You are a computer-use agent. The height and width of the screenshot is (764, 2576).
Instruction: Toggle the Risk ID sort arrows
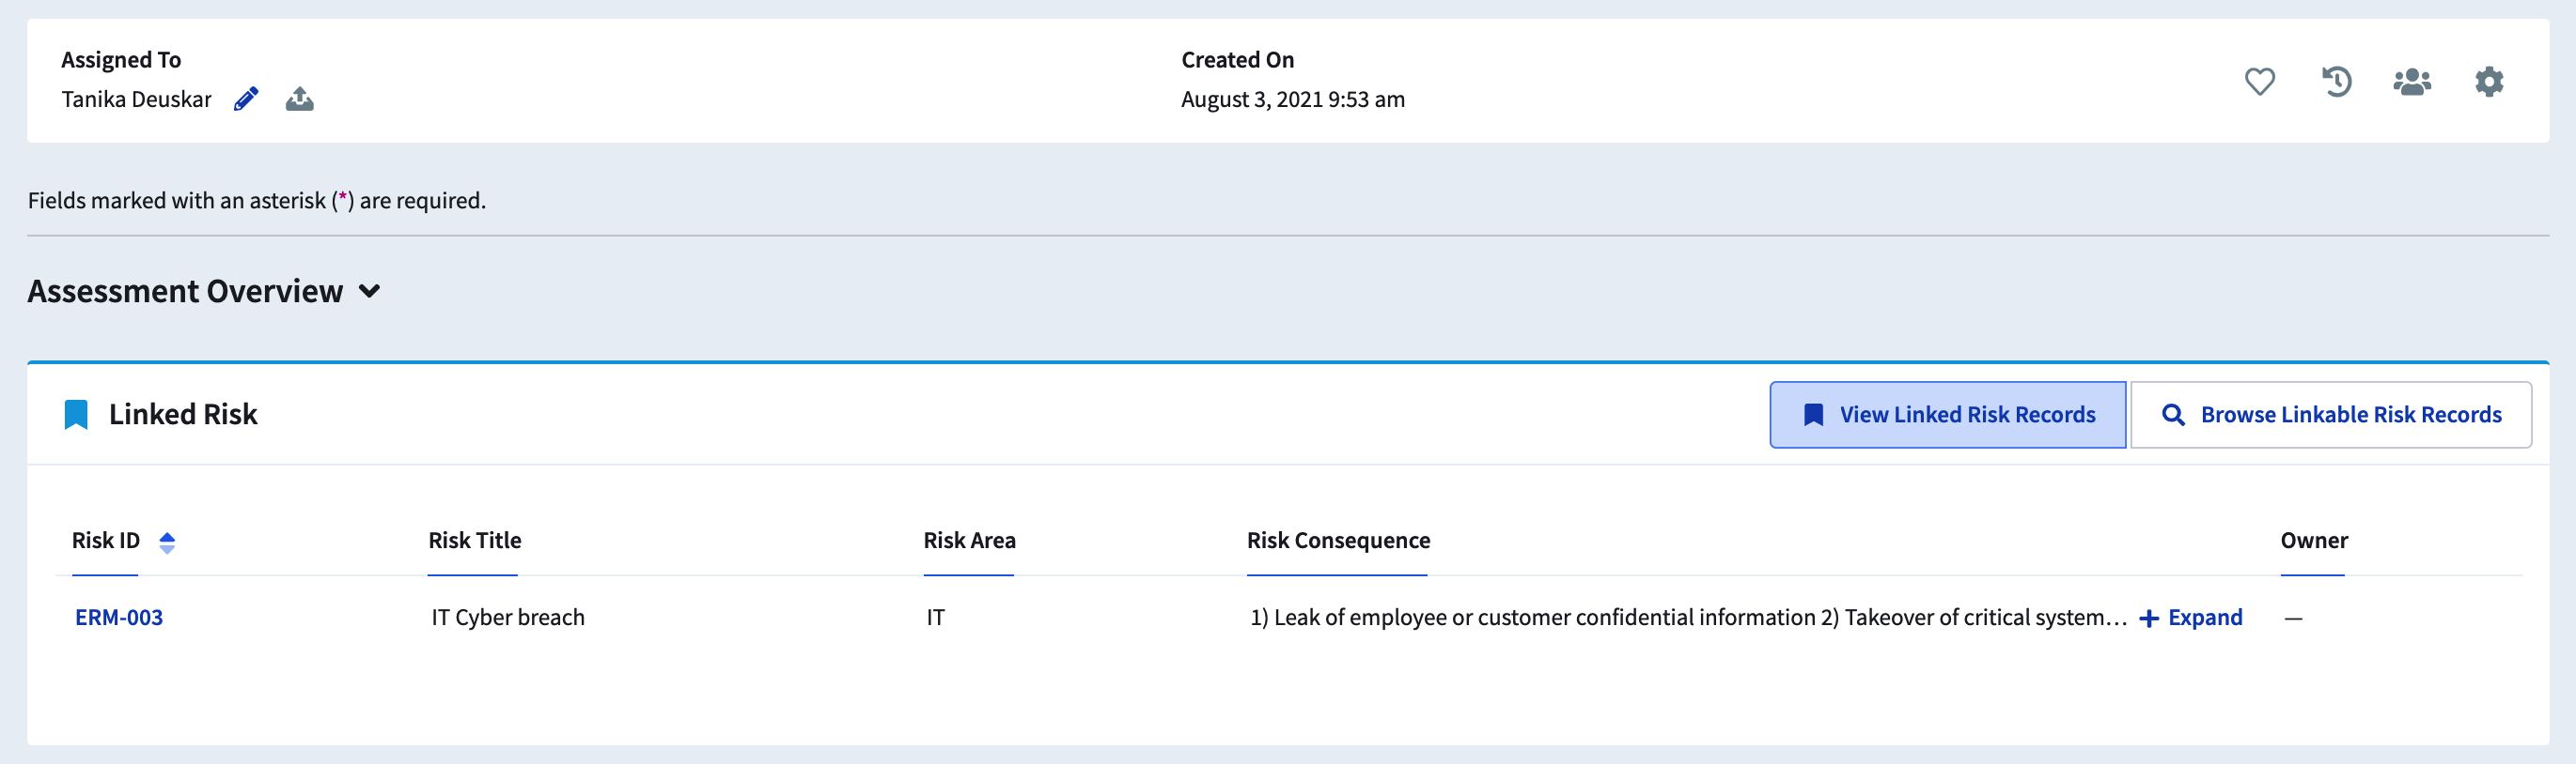(167, 542)
